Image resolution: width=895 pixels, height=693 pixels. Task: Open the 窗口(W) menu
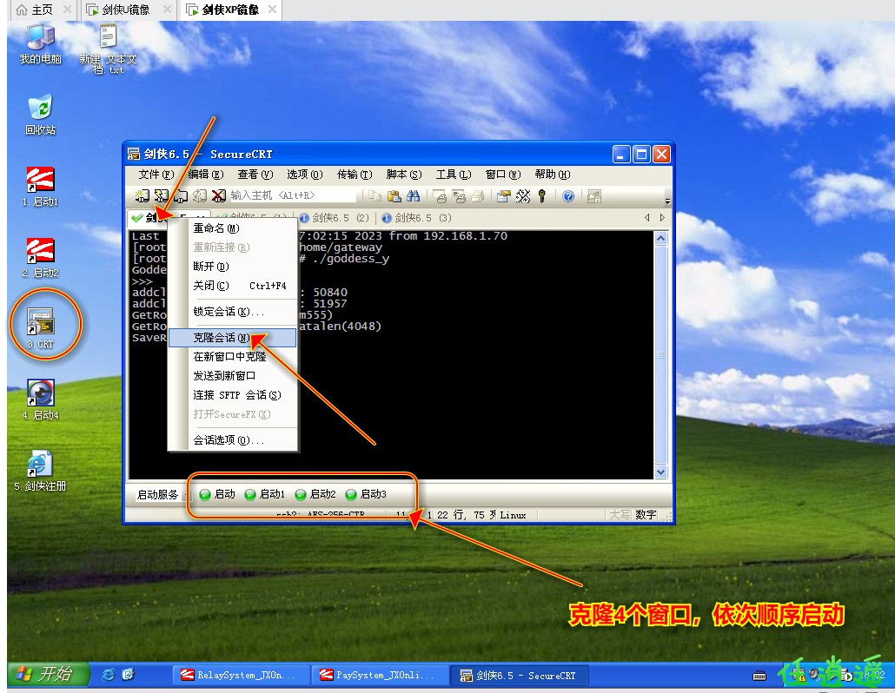[503, 175]
